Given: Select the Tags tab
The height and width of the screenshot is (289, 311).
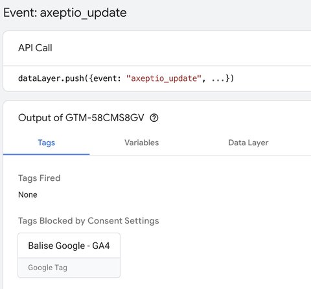Looking at the screenshot, I should tap(47, 143).
